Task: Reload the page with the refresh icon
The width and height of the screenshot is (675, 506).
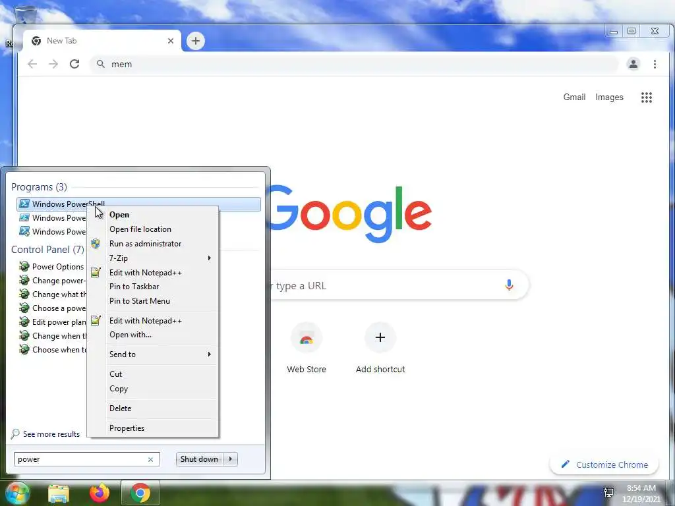Action: (x=74, y=64)
